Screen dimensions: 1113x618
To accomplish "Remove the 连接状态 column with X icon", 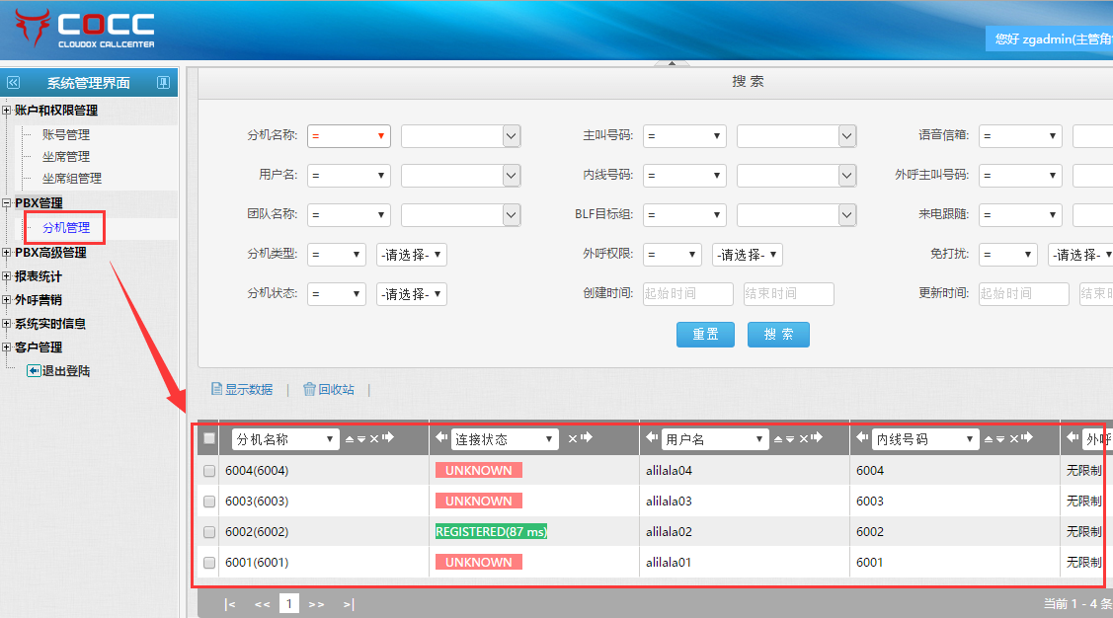I will coord(572,438).
